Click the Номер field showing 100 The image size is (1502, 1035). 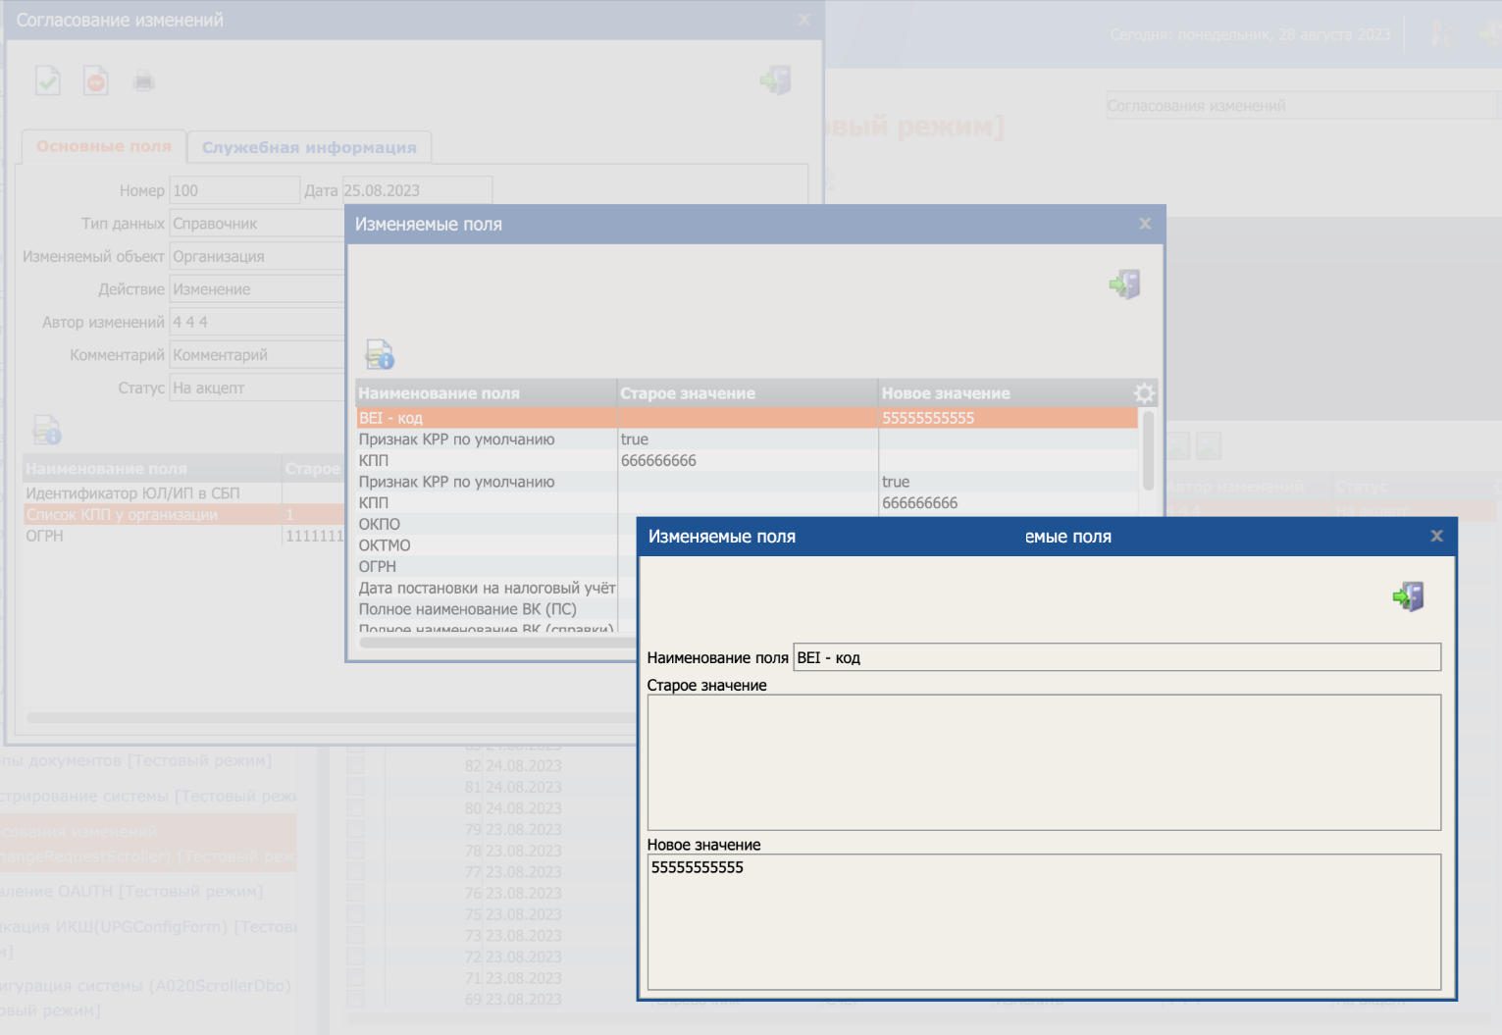(234, 190)
